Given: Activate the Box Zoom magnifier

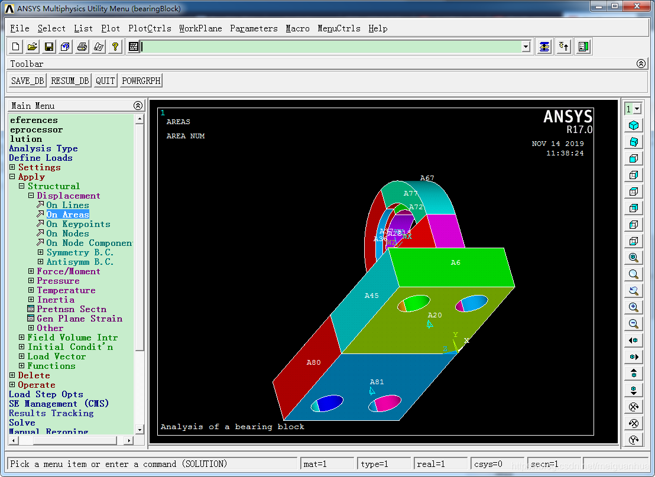Looking at the screenshot, I should (x=633, y=274).
